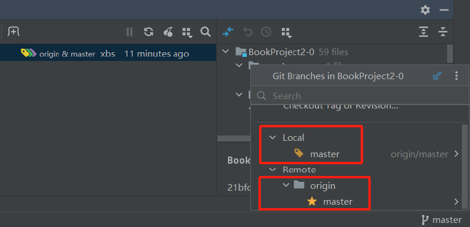The height and width of the screenshot is (227, 470).
Task: Collapse the BookProject2-0 tree node
Action: coord(226,52)
